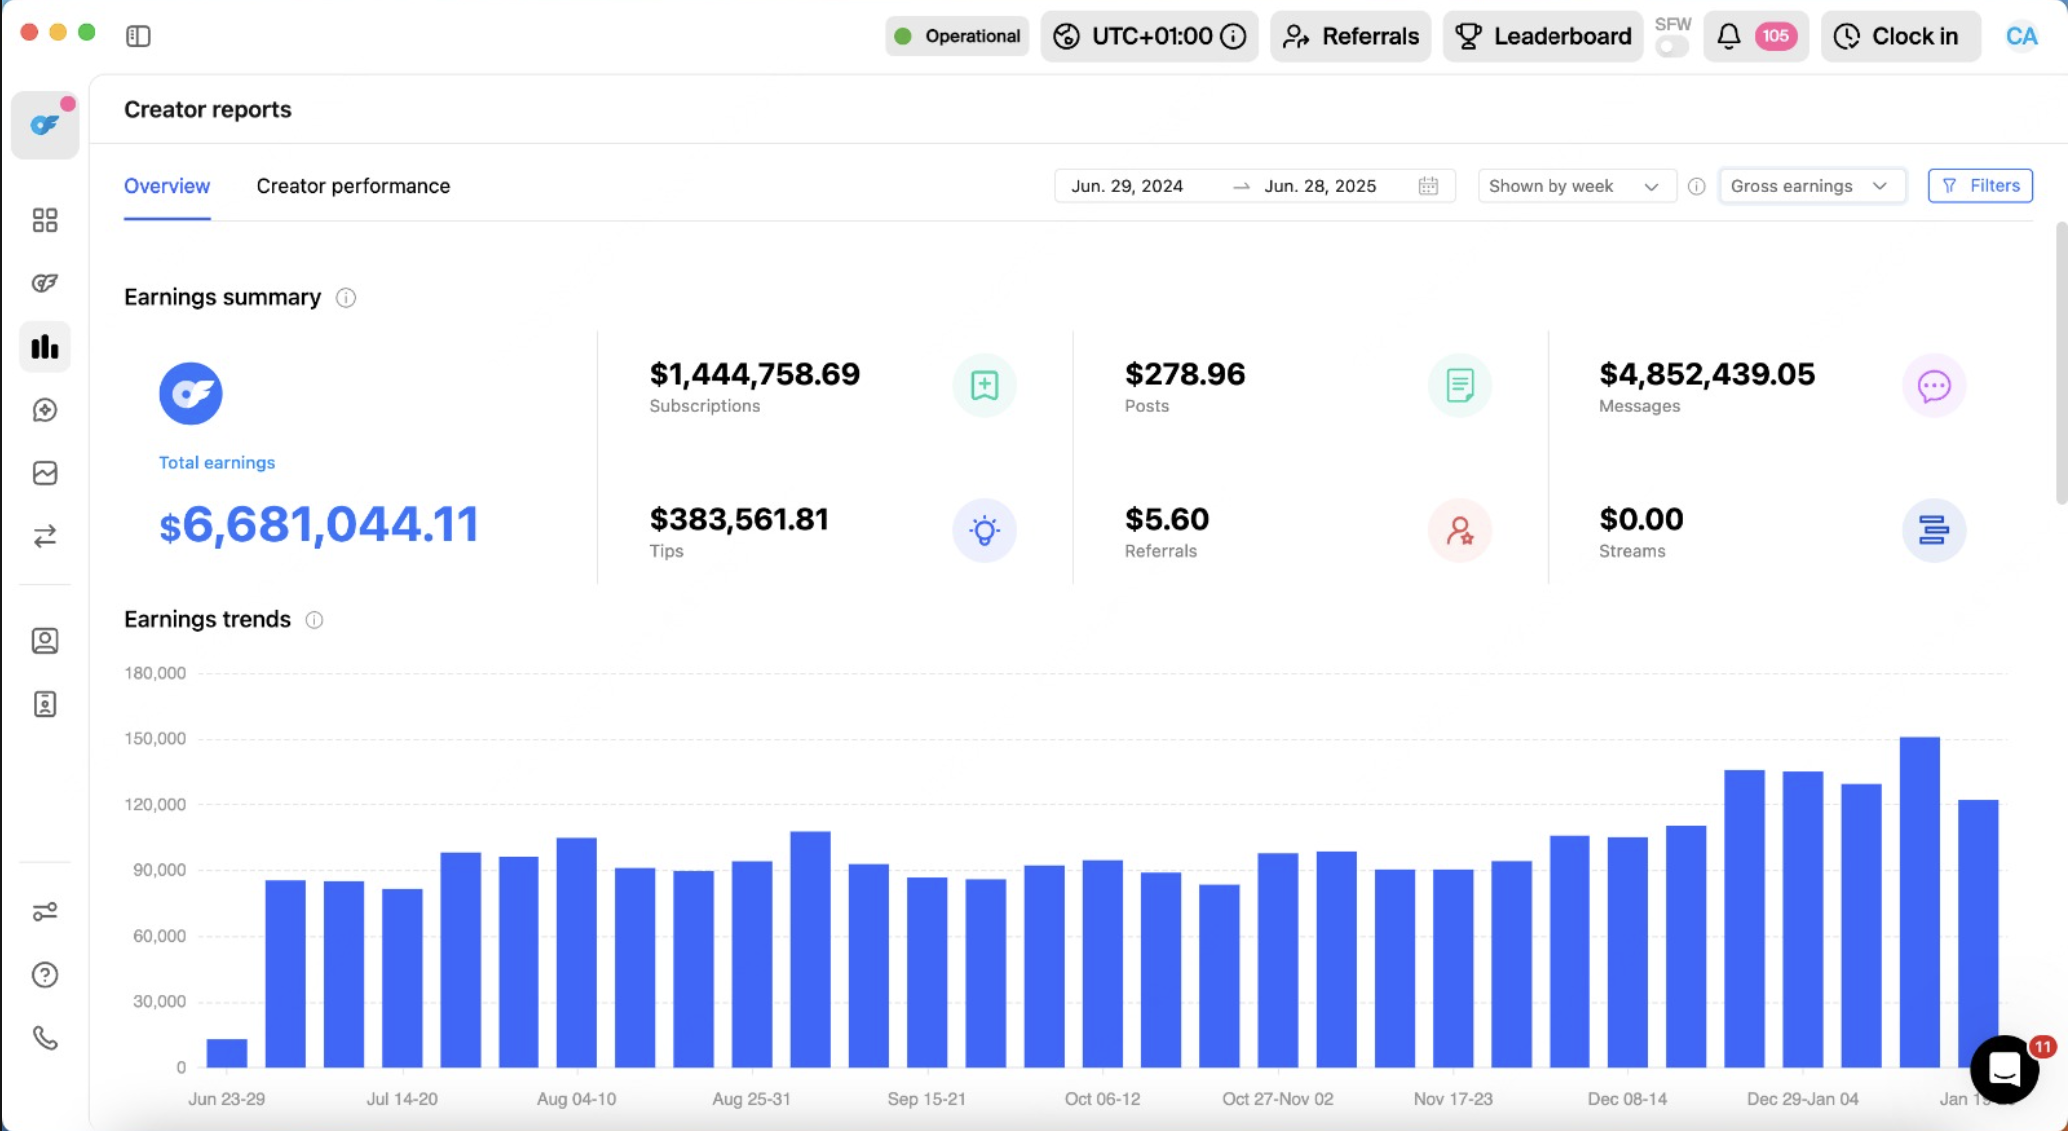The image size is (2068, 1131).
Task: Open the UTC+01:00 timezone selector
Action: coord(1149,36)
